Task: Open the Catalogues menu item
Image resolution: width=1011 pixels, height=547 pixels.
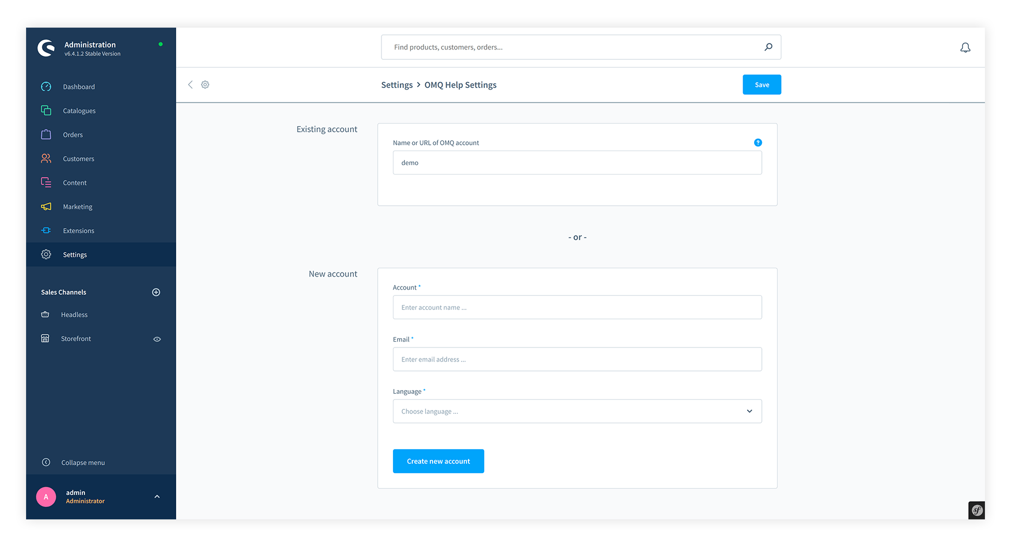Action: pos(101,110)
